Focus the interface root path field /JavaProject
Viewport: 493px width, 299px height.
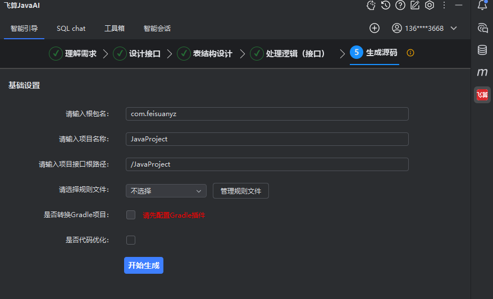click(267, 164)
